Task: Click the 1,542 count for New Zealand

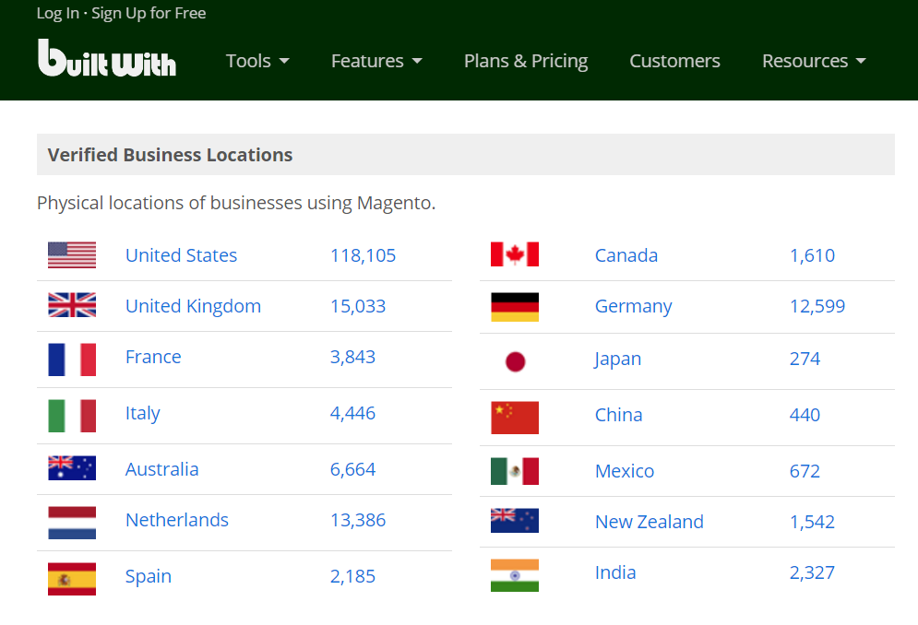Action: point(812,522)
